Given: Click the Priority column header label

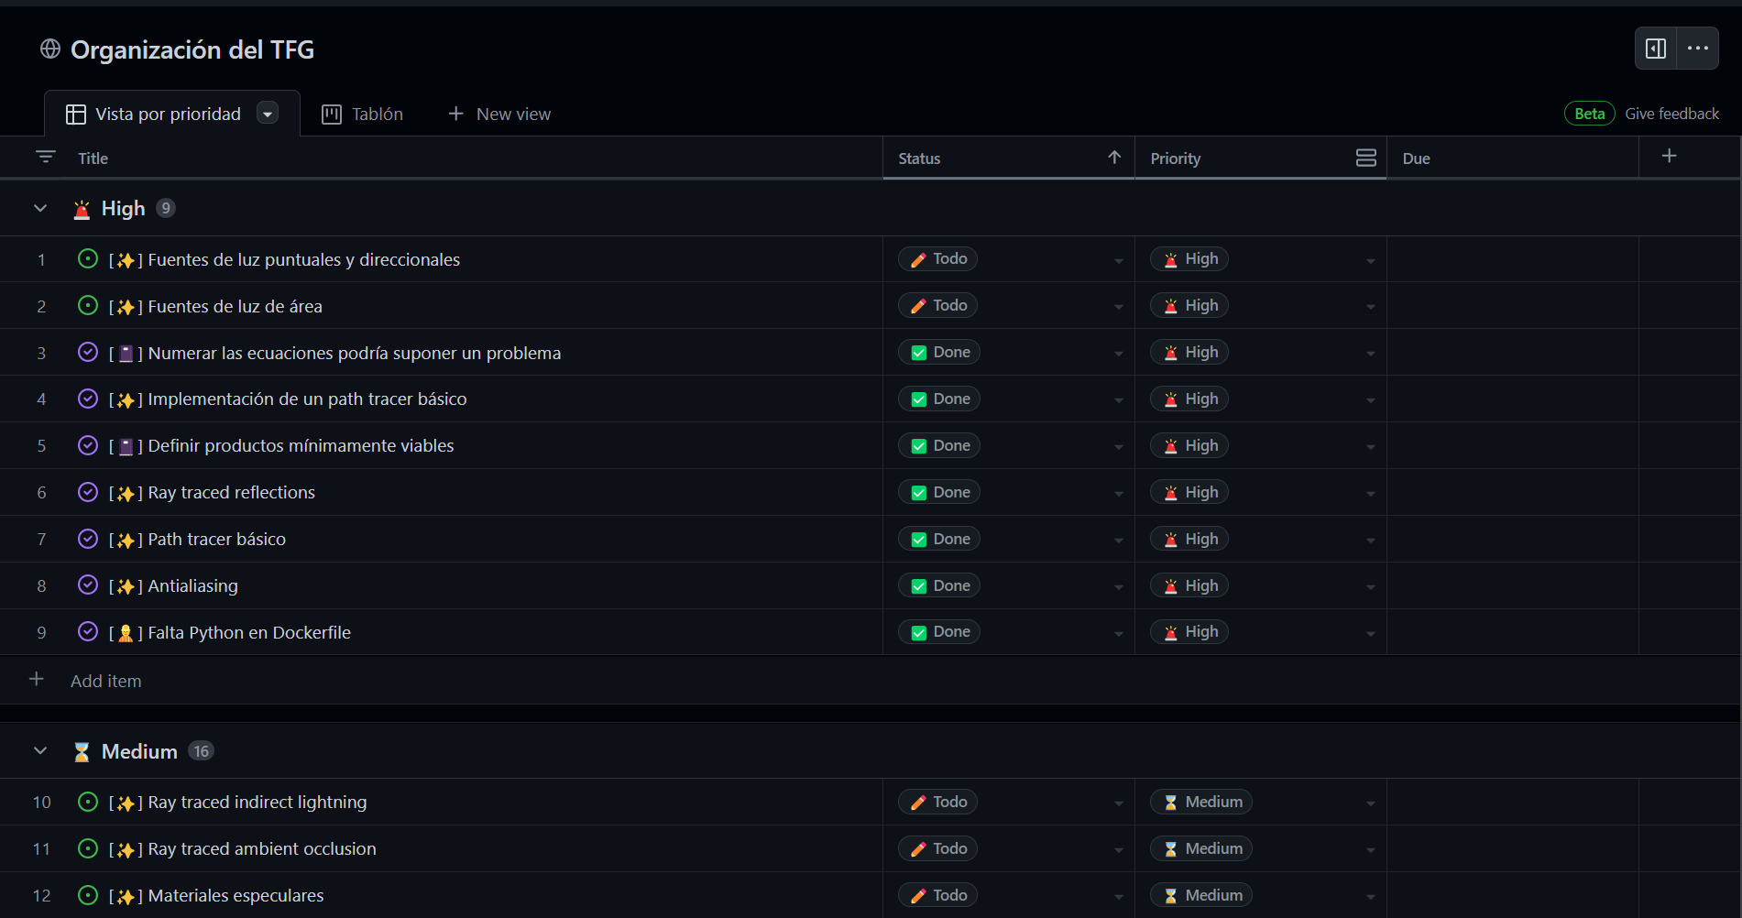Looking at the screenshot, I should pos(1176,158).
